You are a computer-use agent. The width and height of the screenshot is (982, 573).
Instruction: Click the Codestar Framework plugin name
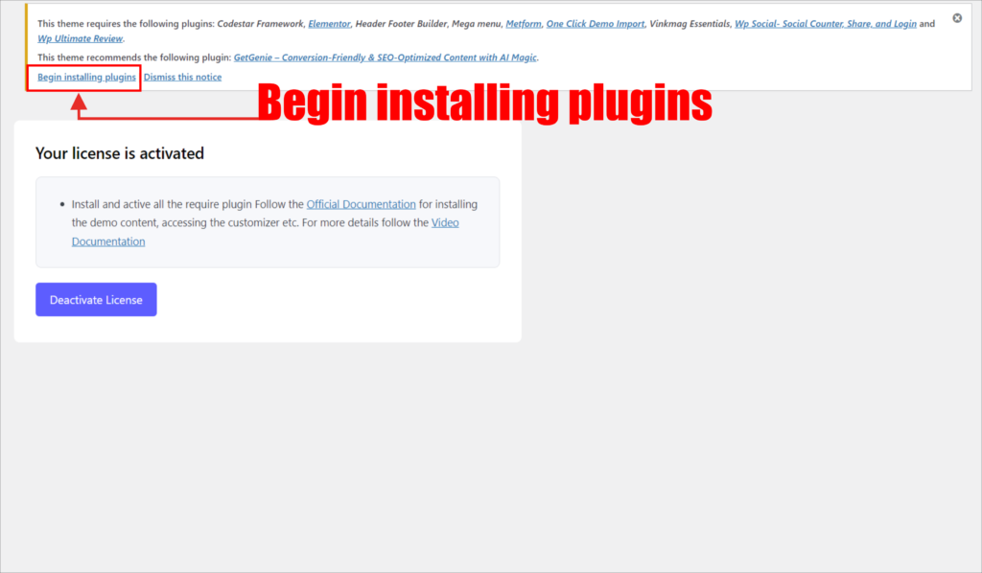pyautogui.click(x=260, y=23)
